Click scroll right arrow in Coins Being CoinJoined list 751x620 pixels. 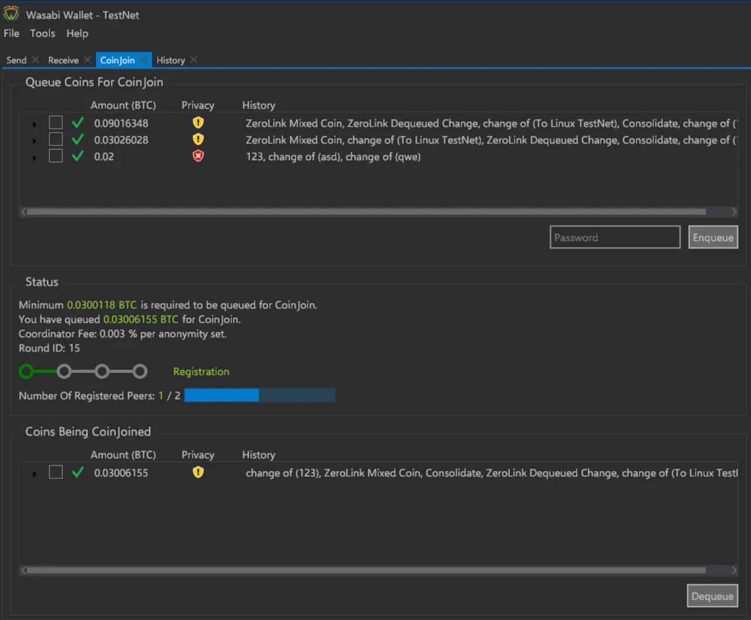[733, 570]
